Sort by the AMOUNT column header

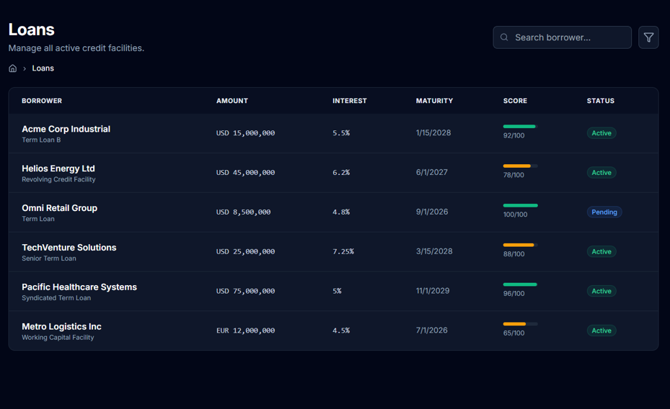point(232,101)
